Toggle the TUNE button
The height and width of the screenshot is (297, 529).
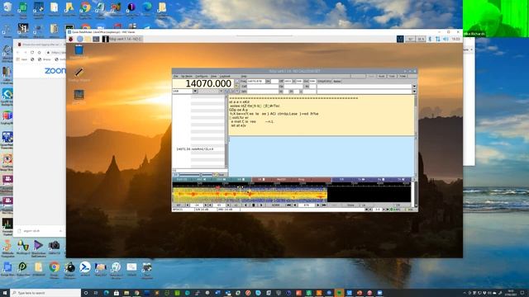[403, 77]
